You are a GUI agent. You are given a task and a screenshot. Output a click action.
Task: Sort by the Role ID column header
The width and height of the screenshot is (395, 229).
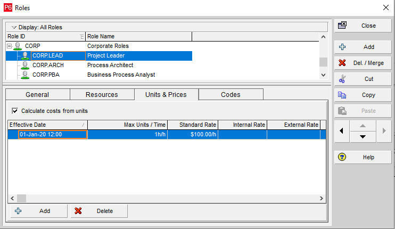pyautogui.click(x=43, y=36)
